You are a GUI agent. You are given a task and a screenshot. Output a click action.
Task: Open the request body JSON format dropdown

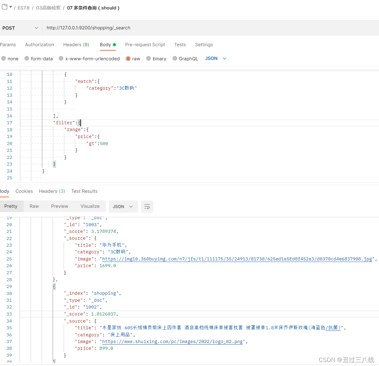pyautogui.click(x=216, y=58)
